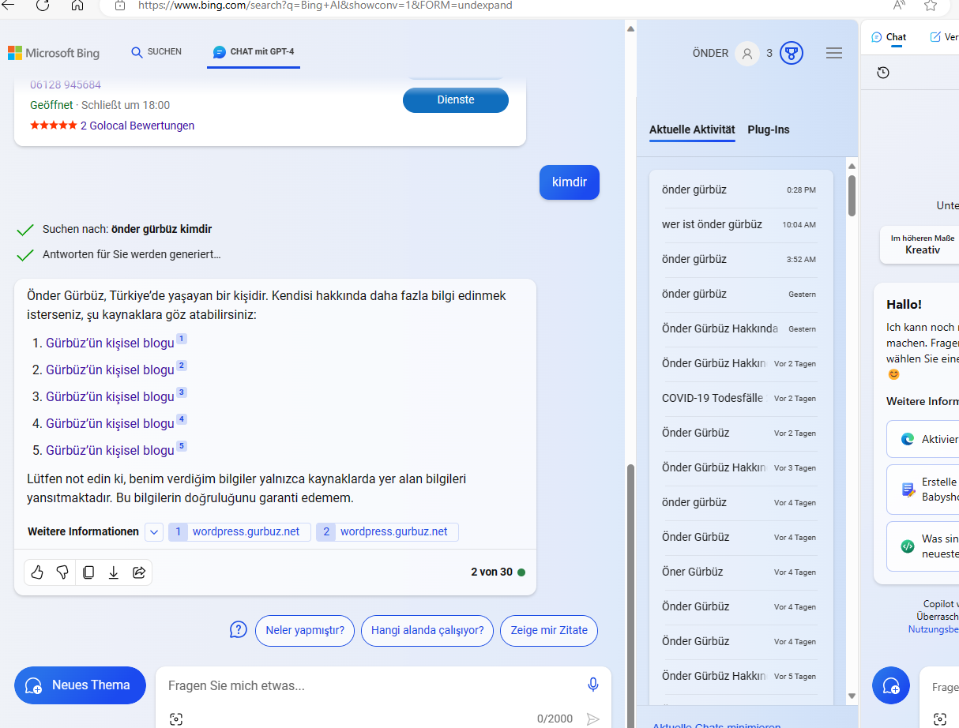Add an image using the visual search icon
This screenshot has height=728, width=959.
pyautogui.click(x=176, y=719)
